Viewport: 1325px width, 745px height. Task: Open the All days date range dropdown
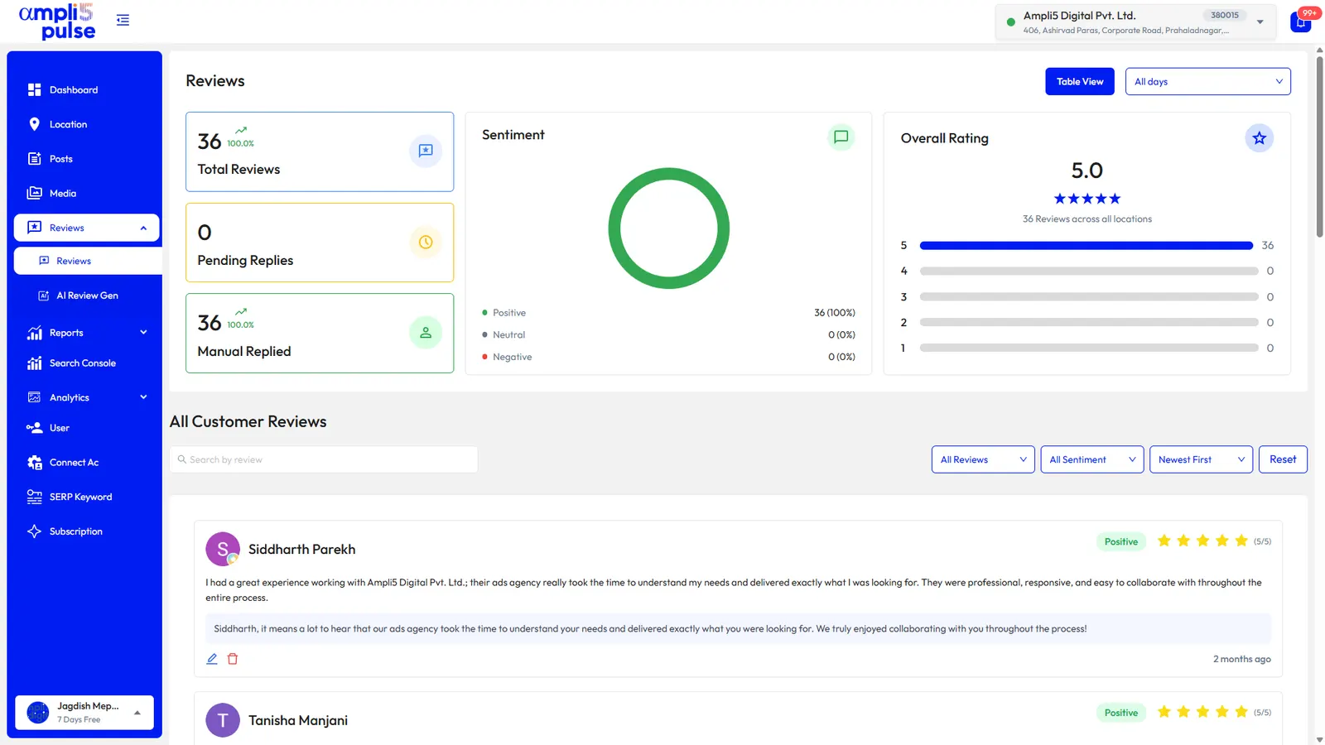click(x=1207, y=81)
